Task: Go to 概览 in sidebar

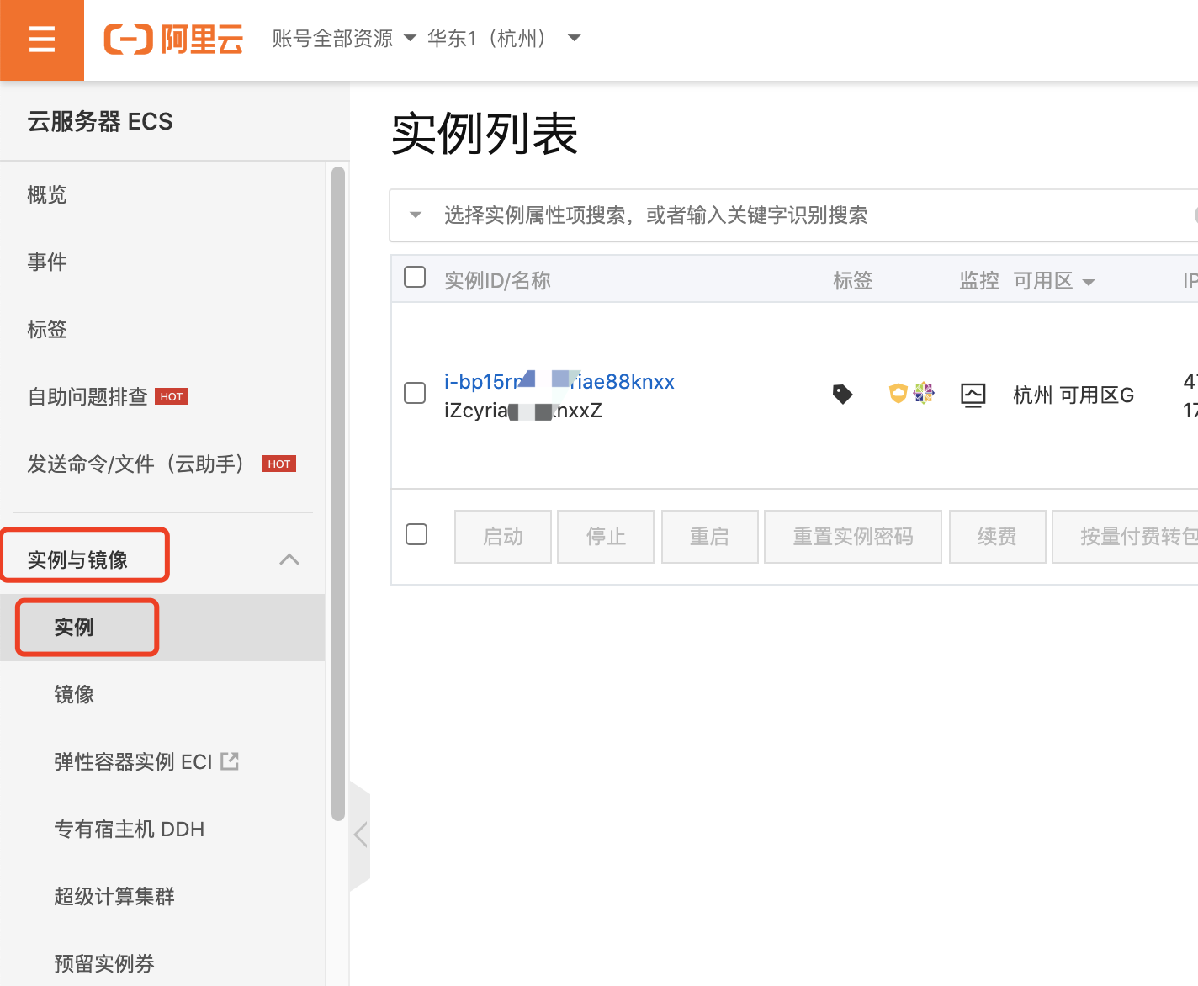Action: [x=47, y=195]
